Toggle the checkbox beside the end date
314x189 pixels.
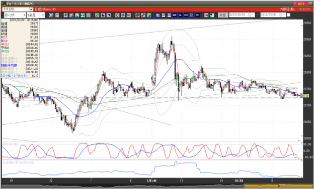pos(288,15)
